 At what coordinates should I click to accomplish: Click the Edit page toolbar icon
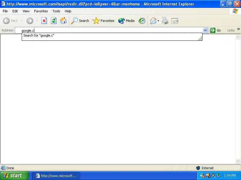pyautogui.click(x=175, y=21)
